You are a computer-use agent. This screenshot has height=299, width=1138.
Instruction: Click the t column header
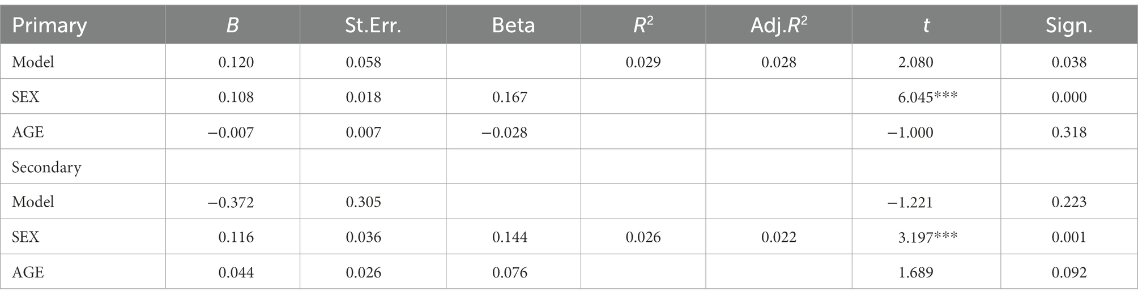[x=926, y=25]
